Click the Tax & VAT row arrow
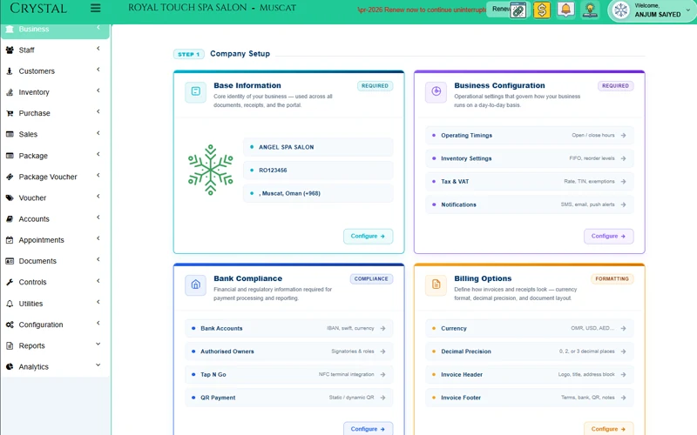 (623, 182)
